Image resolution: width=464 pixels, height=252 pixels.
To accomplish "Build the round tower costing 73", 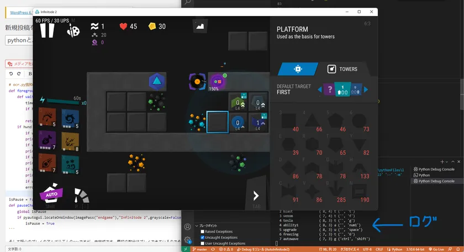I will [x=360, y=122].
